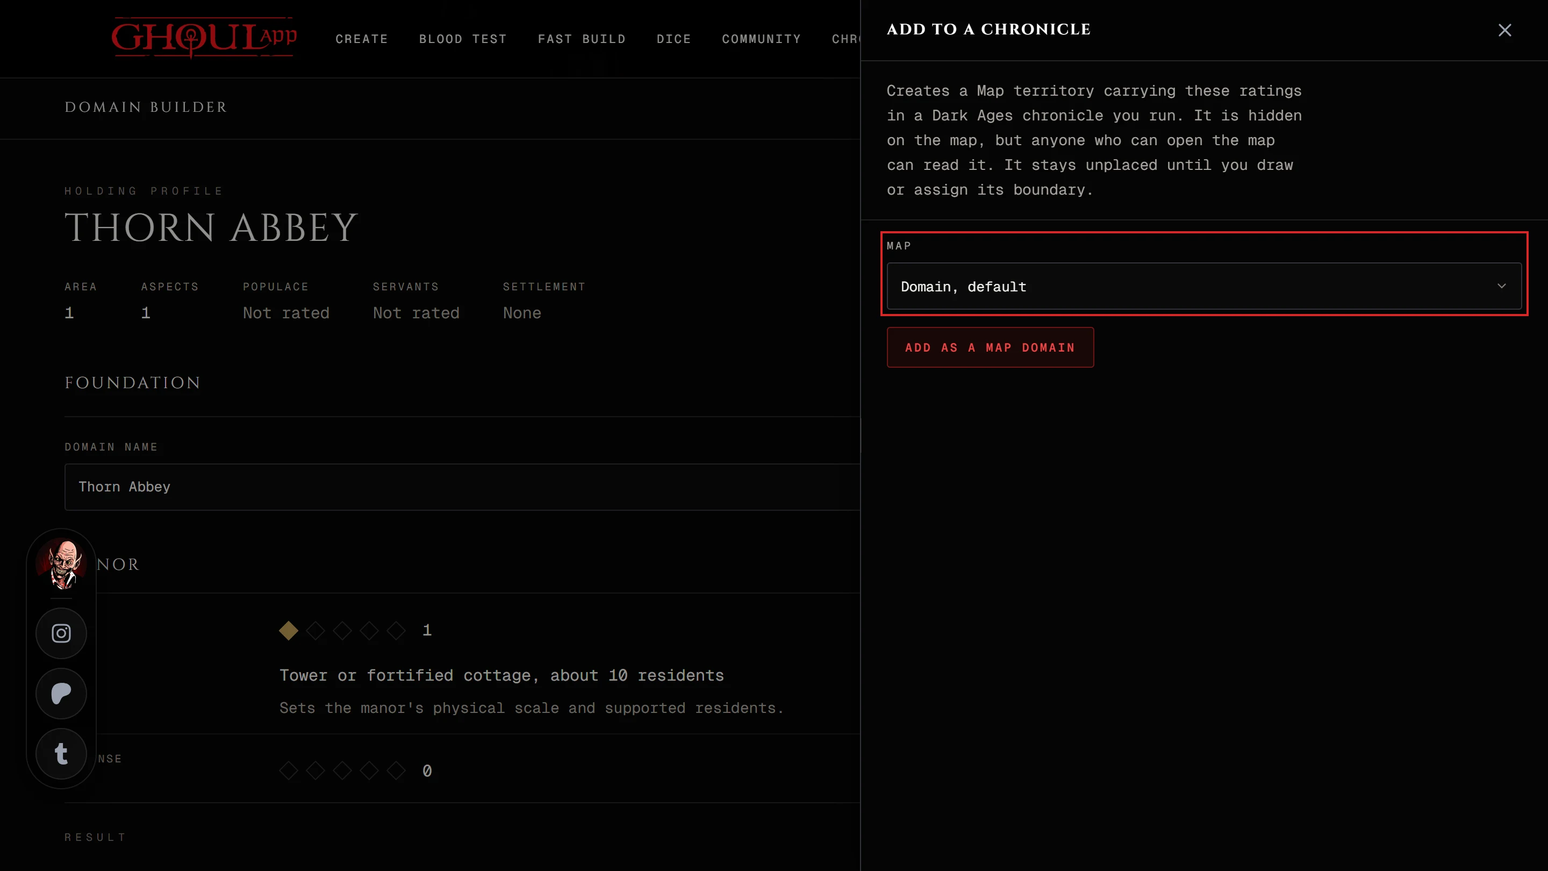
Task: Set manor size rating to first diamond
Action: [289, 630]
